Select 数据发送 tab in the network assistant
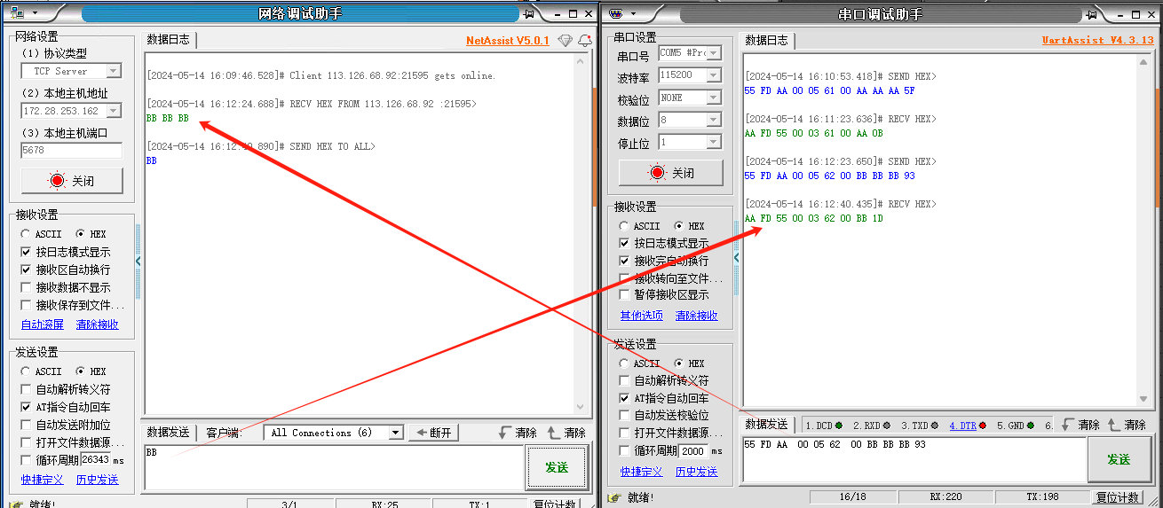The height and width of the screenshot is (508, 1163). 168,433
